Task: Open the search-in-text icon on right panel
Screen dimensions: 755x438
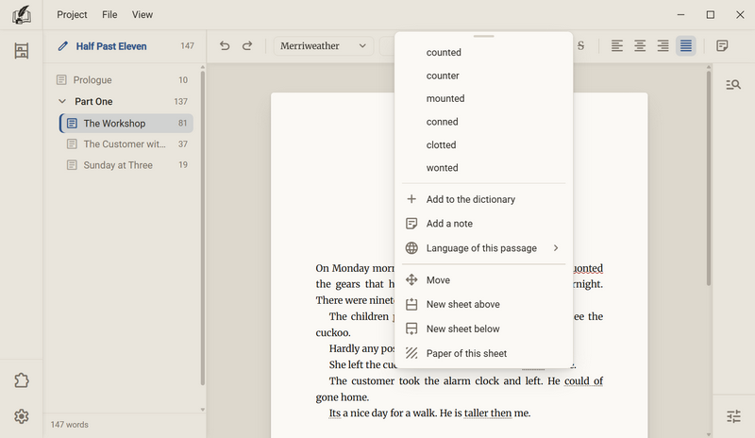Action: coord(733,85)
